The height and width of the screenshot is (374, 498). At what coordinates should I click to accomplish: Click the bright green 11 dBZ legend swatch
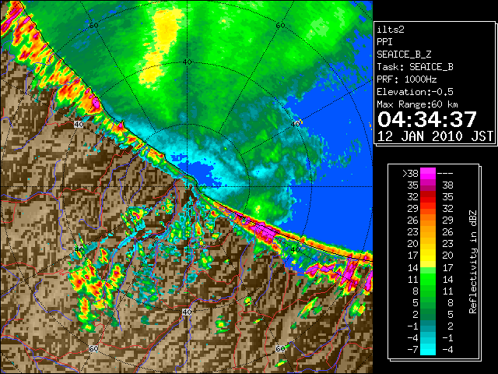coord(428,279)
